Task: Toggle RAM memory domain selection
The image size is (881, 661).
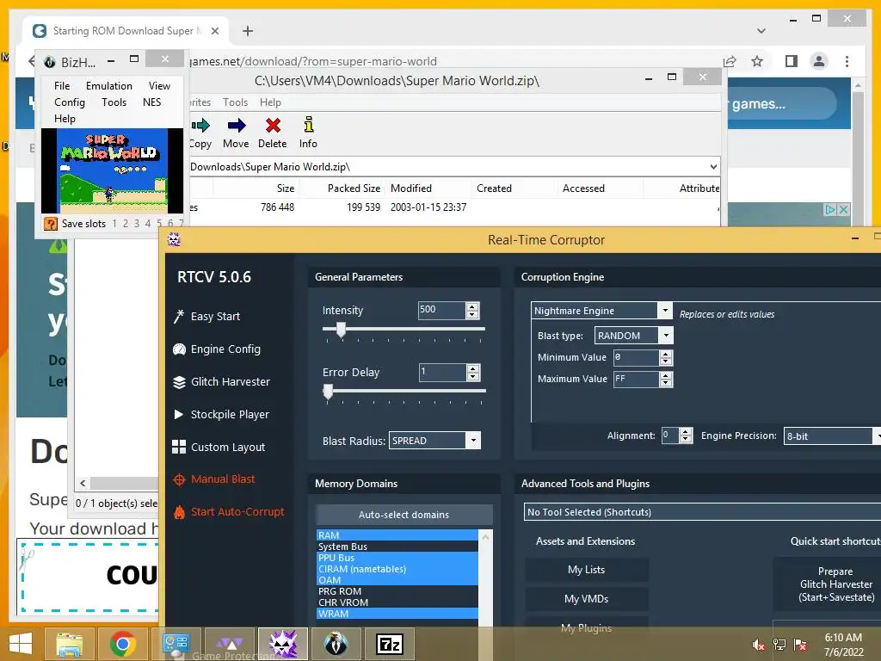Action: coord(397,535)
